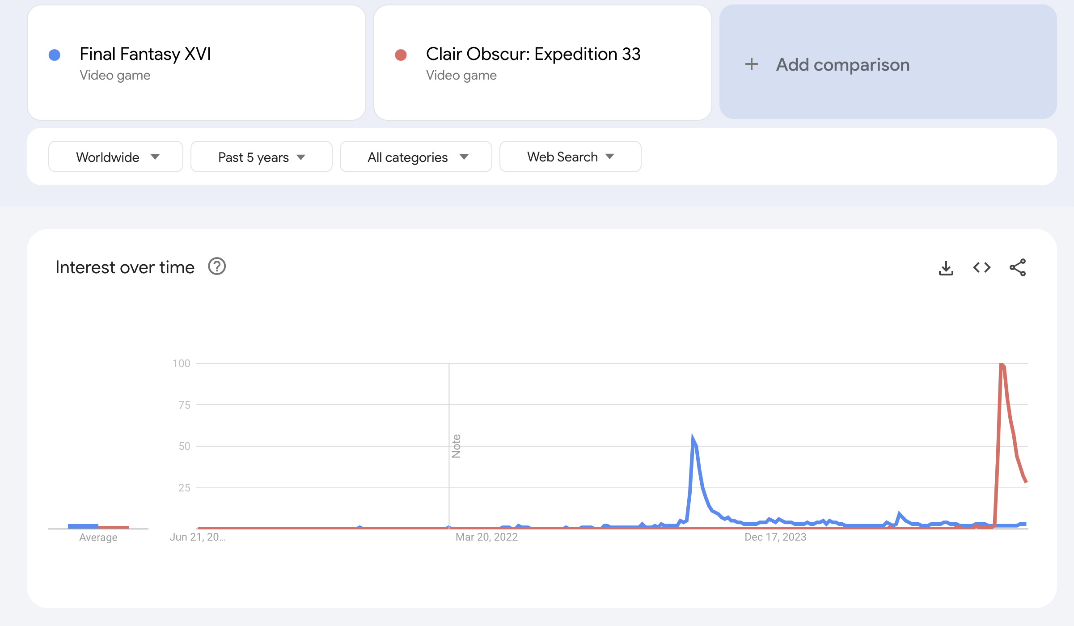Download the Interest over time data
The width and height of the screenshot is (1074, 626).
click(946, 268)
